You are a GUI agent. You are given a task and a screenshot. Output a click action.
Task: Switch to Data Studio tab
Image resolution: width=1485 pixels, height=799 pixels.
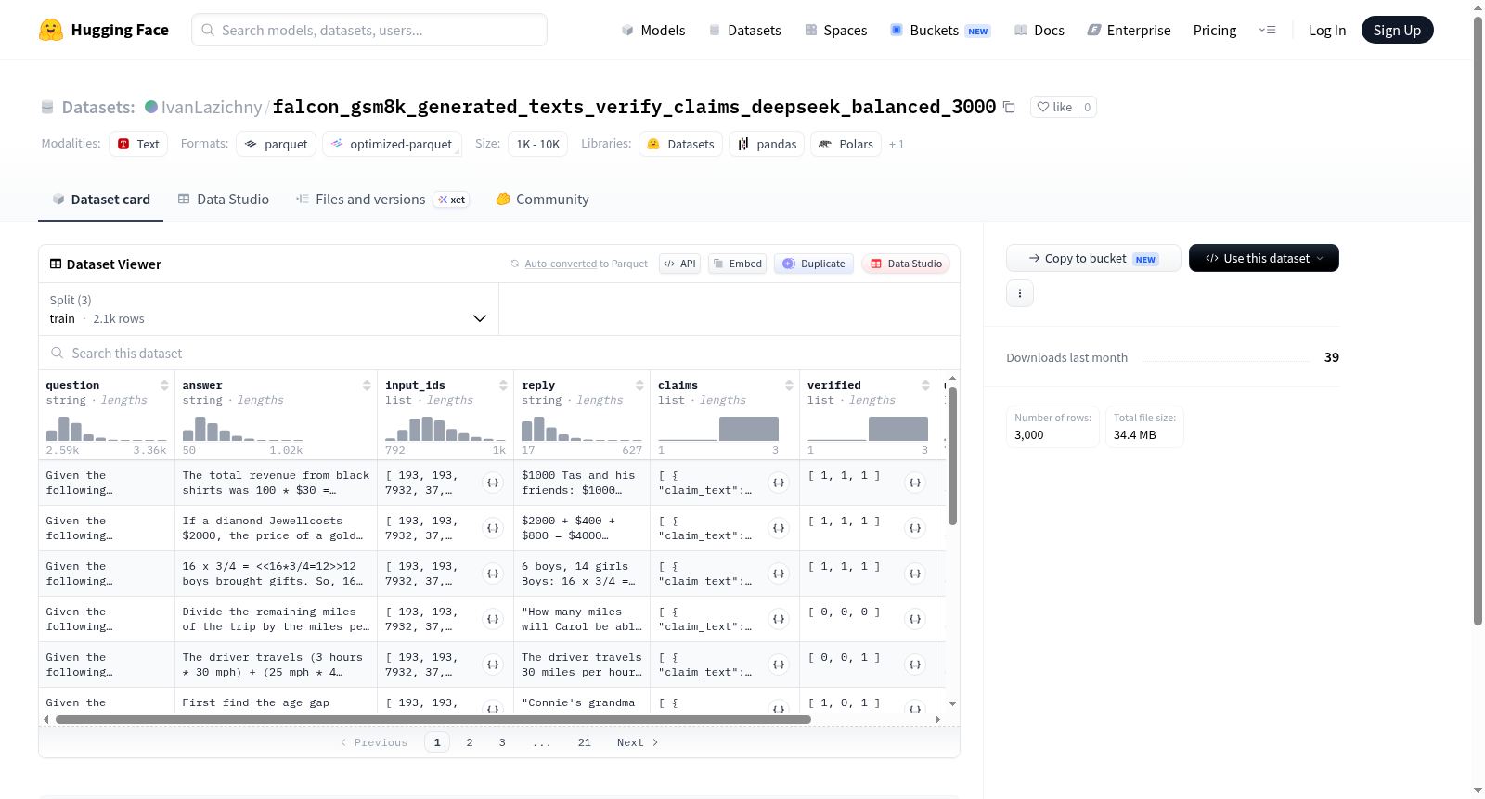224,200
